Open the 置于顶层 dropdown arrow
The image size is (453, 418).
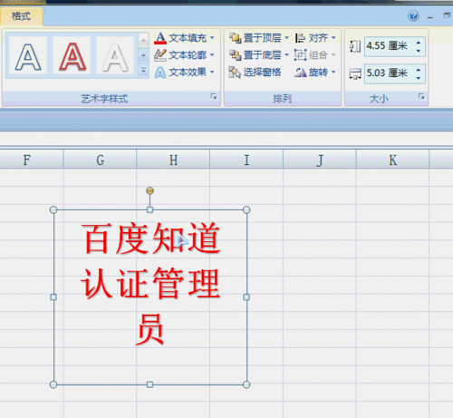click(x=286, y=38)
